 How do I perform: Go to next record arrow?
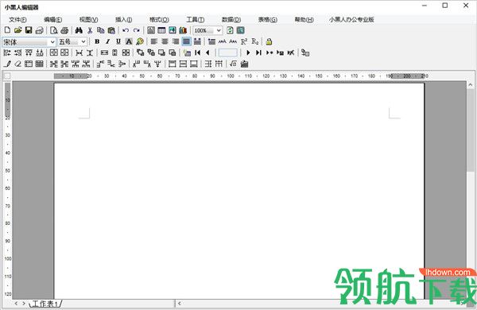click(248, 52)
